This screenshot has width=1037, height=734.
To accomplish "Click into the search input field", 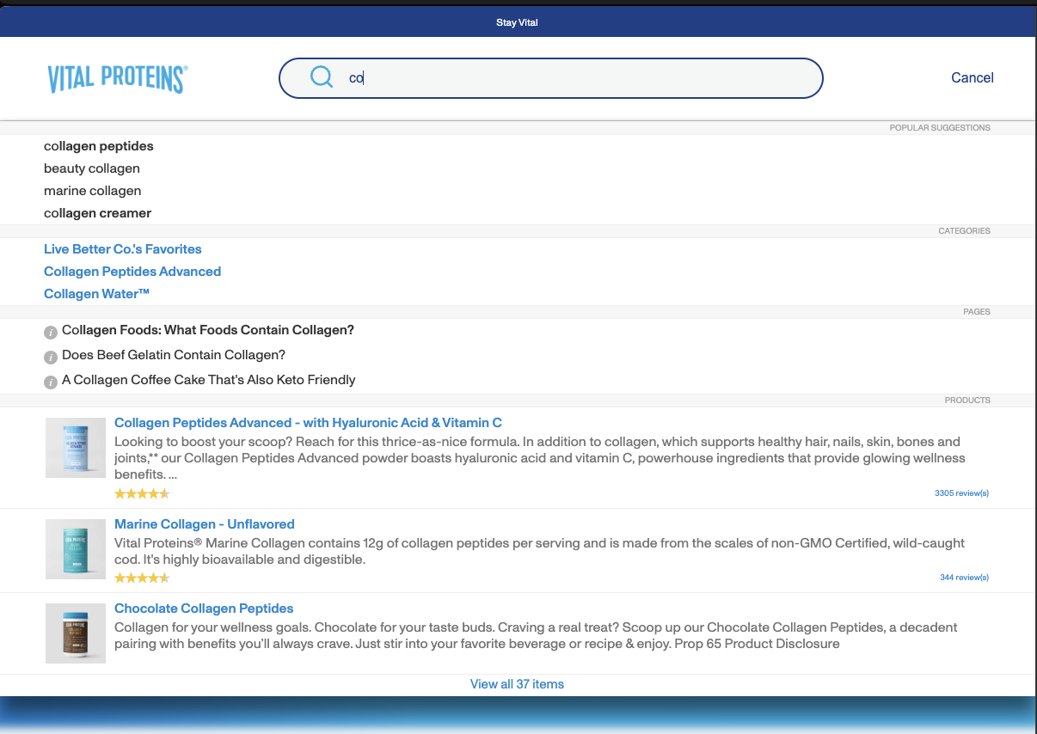I will pyautogui.click(x=551, y=78).
